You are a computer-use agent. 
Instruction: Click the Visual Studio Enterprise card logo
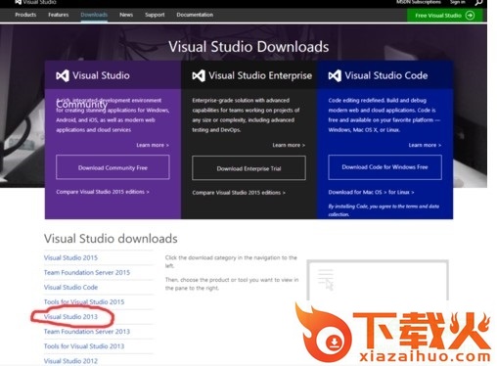tap(199, 75)
